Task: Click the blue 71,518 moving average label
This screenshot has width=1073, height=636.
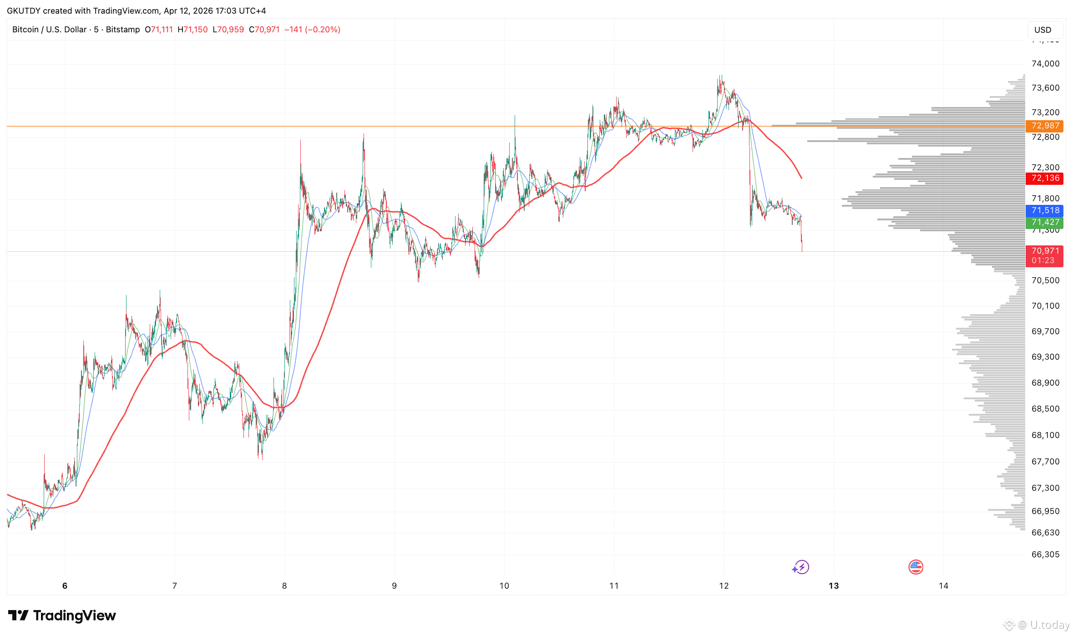Action: point(1045,210)
